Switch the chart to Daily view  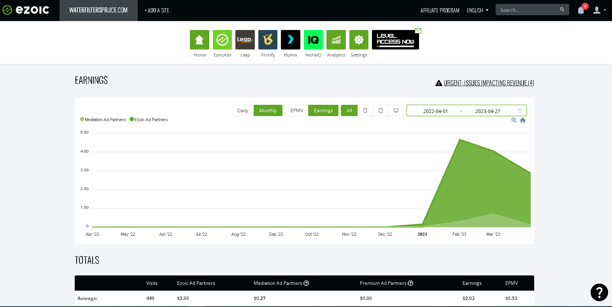243,111
